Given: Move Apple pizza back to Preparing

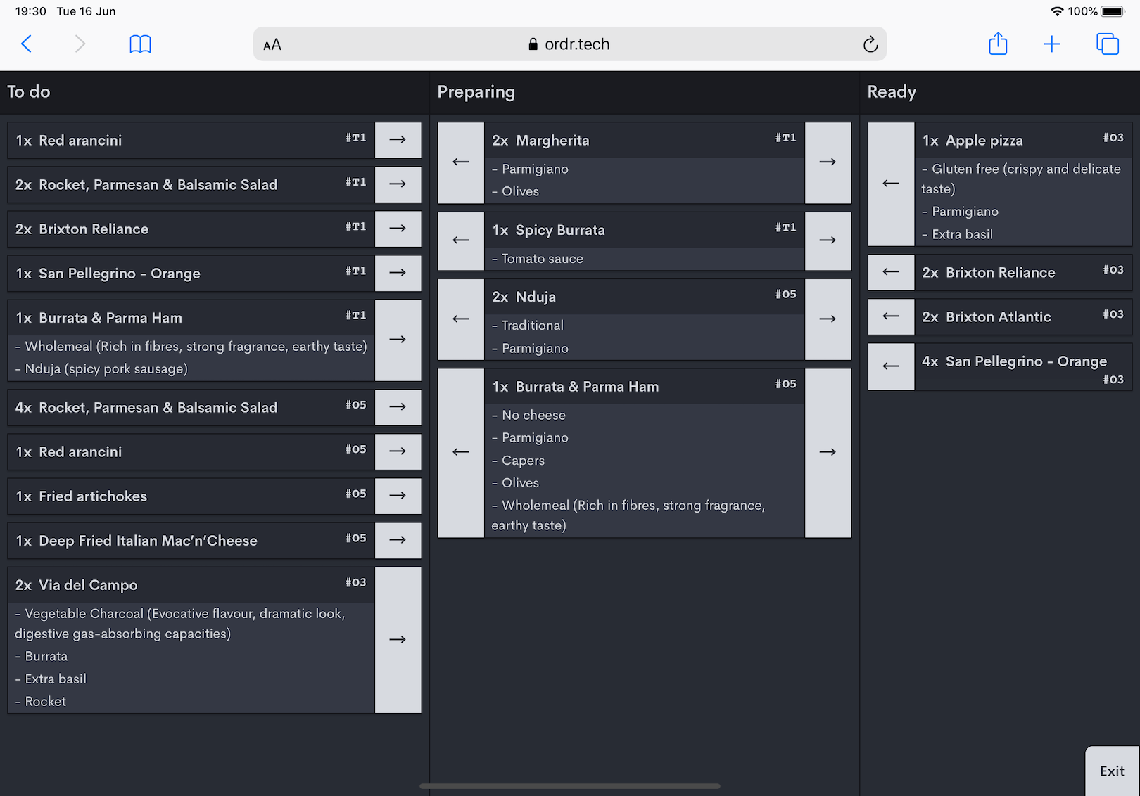Looking at the screenshot, I should click(x=891, y=184).
